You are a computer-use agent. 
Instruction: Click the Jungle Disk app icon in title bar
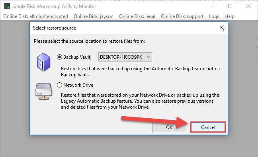click(7, 6)
